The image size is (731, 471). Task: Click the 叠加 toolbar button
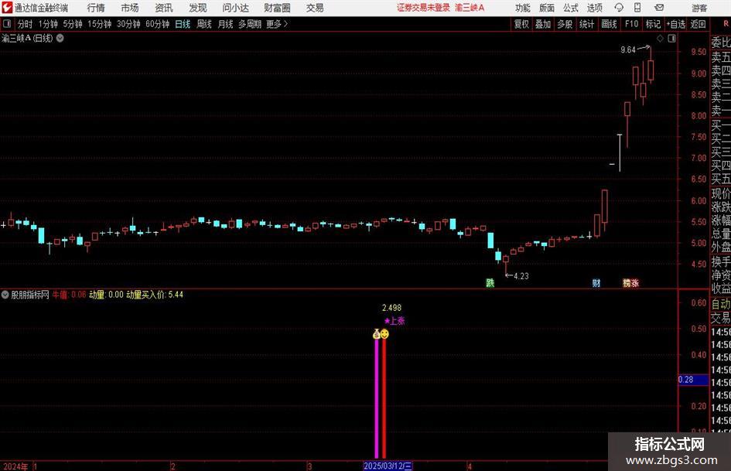(543, 24)
